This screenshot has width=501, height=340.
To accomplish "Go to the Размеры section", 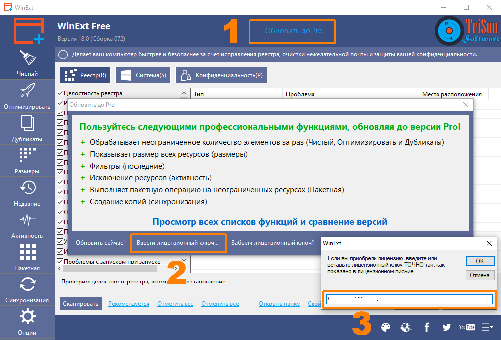I will pos(27,160).
